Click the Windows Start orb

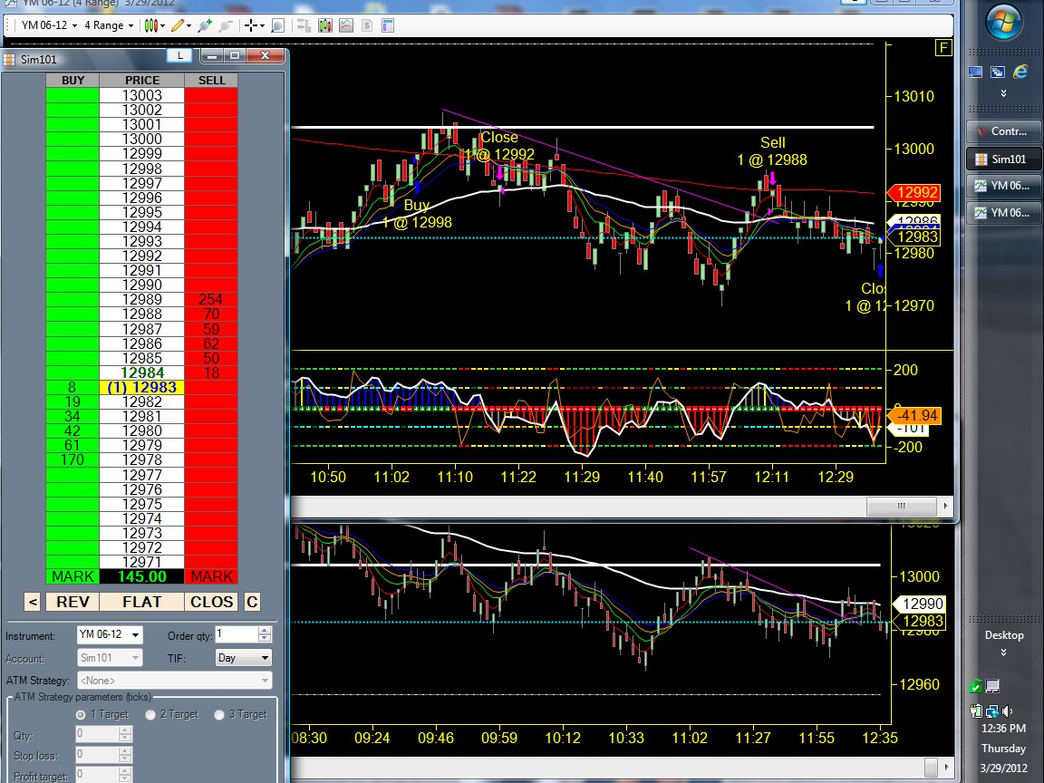[x=1003, y=24]
